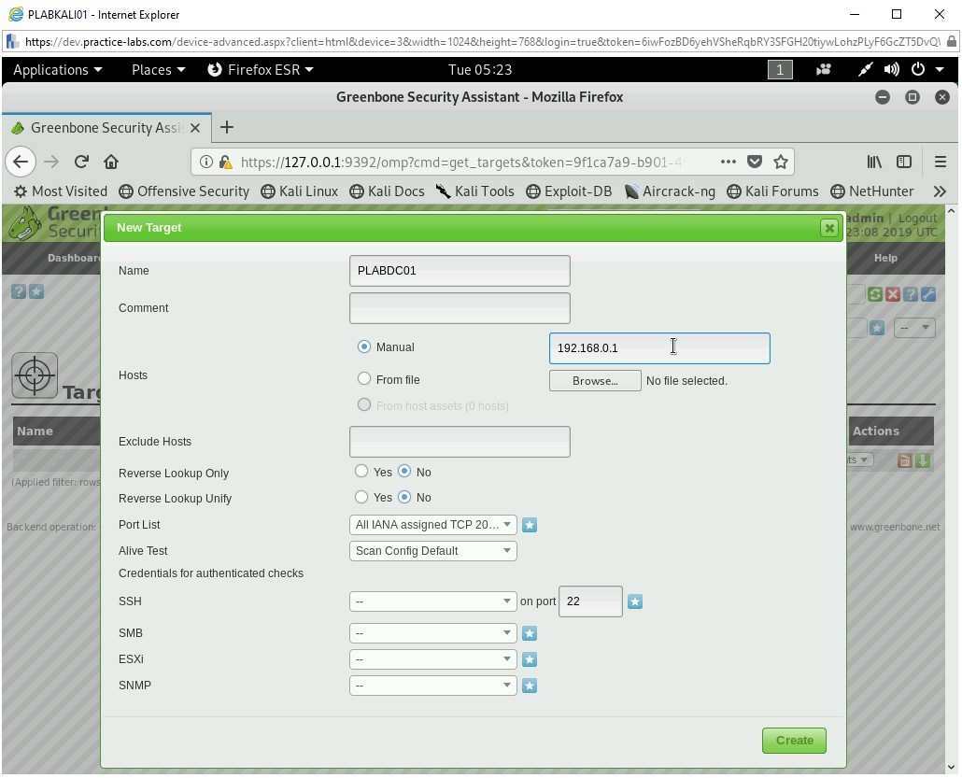The image size is (962, 778).
Task: Close the New Target dialog
Action: pos(828,228)
